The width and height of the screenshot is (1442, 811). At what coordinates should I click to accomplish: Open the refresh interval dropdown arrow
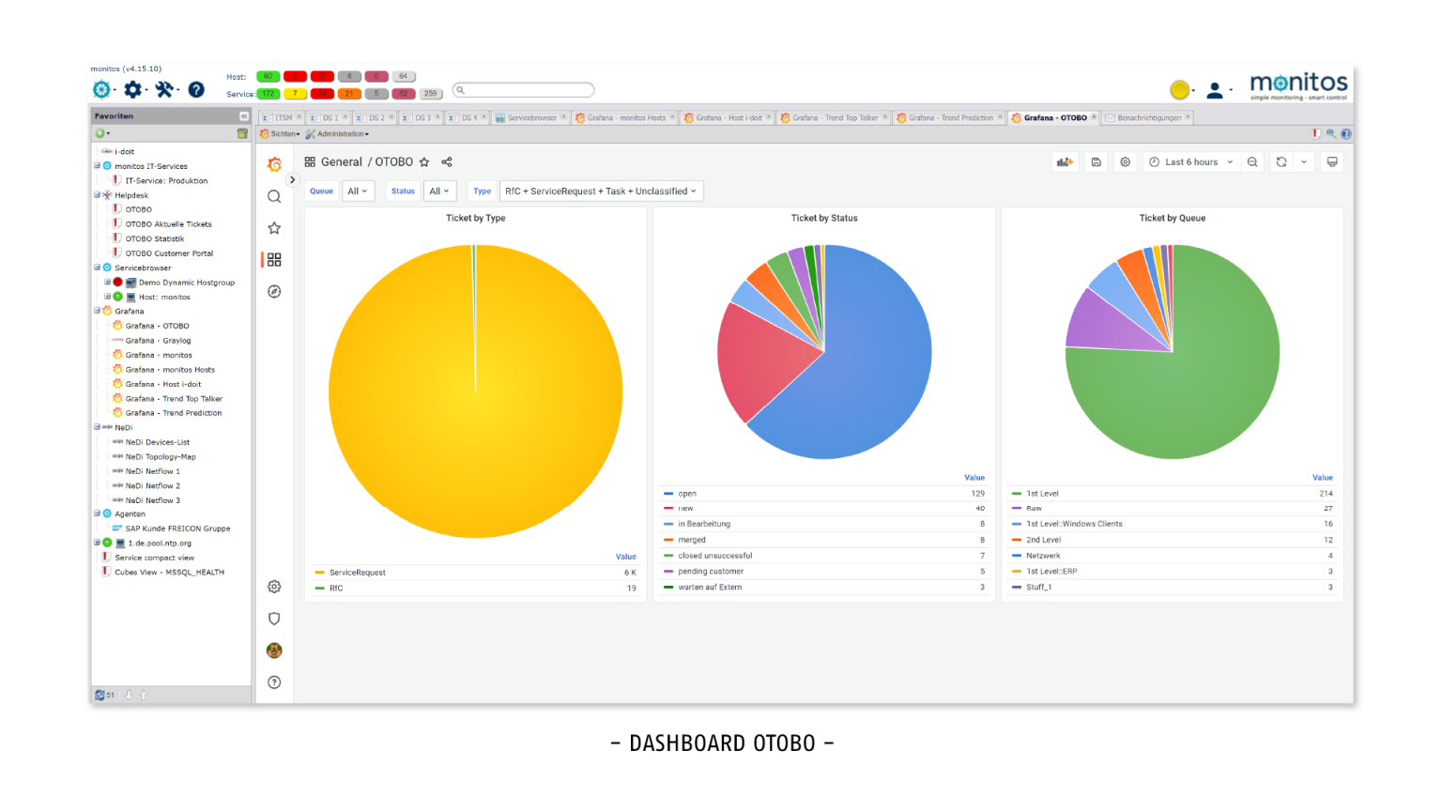(1305, 161)
